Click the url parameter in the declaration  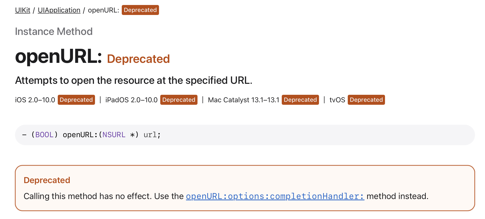point(150,135)
